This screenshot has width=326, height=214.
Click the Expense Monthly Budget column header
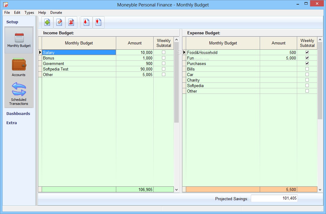click(223, 43)
